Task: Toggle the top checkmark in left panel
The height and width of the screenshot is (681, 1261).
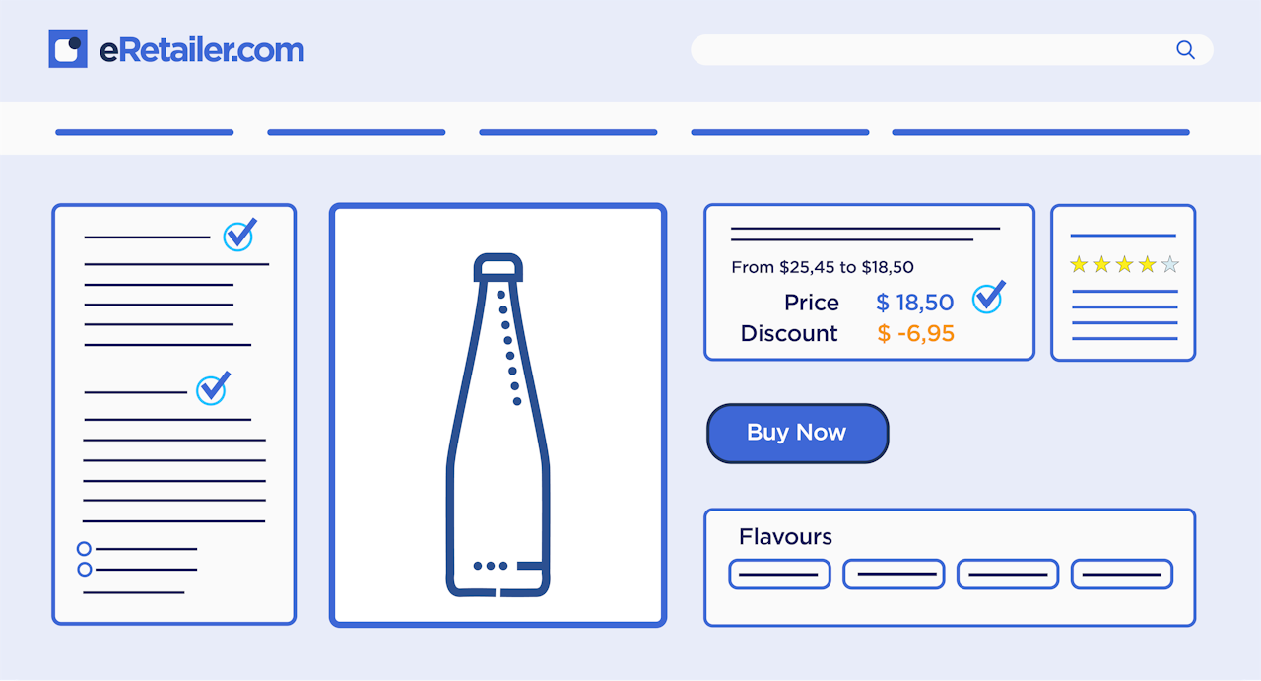Action: tap(239, 235)
